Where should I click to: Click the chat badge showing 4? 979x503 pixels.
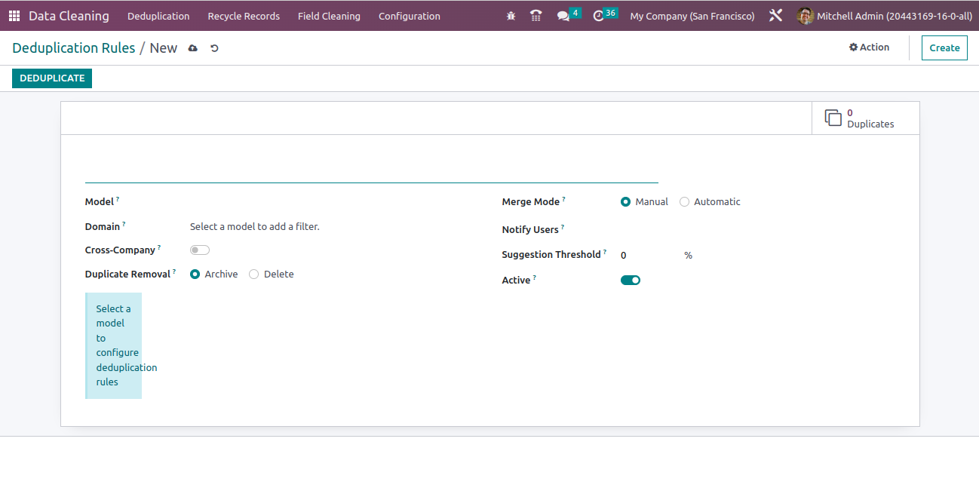click(575, 12)
